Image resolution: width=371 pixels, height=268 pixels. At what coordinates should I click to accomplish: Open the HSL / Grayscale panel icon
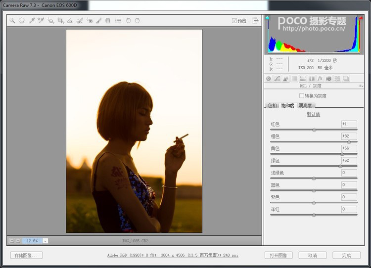click(x=294, y=79)
